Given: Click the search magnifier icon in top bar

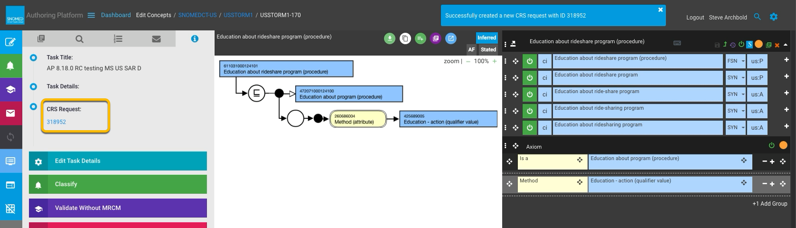Looking at the screenshot, I should coord(758,17).
